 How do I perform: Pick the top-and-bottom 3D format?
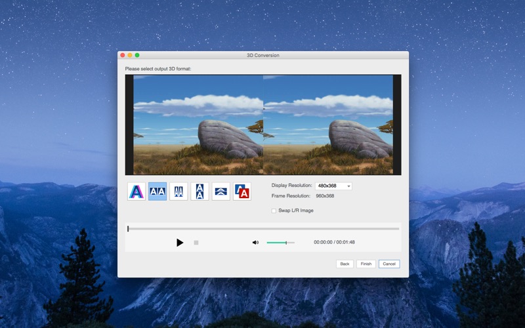[x=199, y=192]
